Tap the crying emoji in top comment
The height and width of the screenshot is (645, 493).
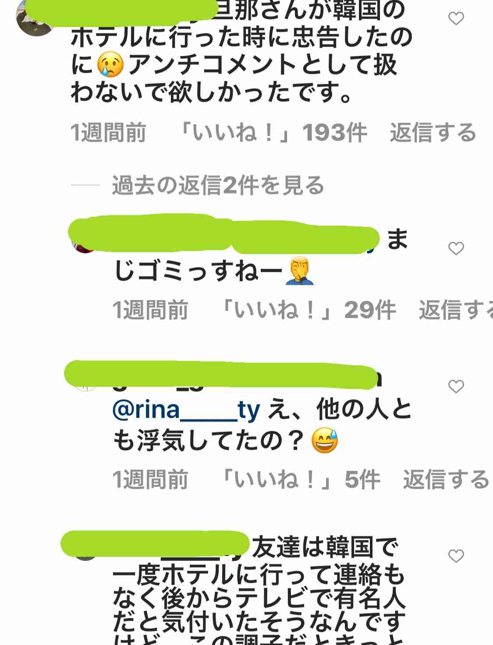coord(110,65)
